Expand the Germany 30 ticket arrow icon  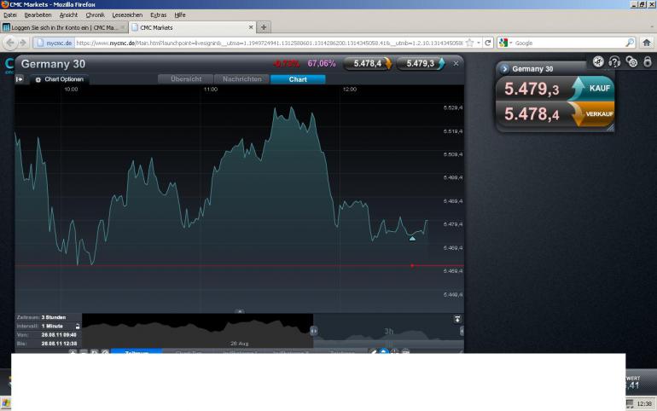coord(504,68)
